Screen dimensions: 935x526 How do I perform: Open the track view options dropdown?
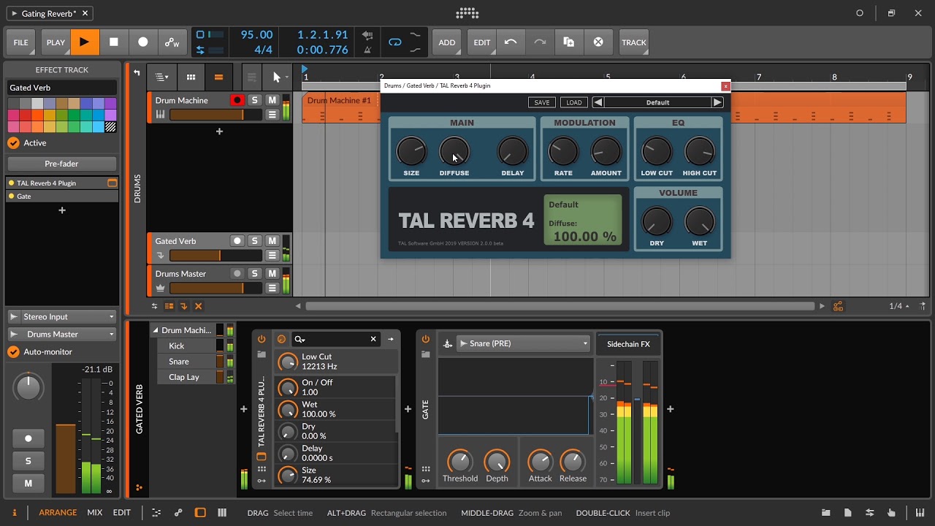coord(162,77)
